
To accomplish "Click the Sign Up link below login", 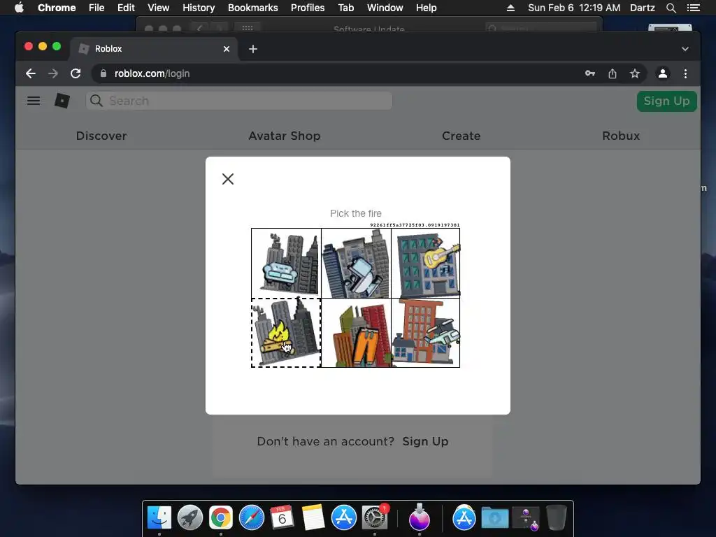I will click(x=425, y=442).
